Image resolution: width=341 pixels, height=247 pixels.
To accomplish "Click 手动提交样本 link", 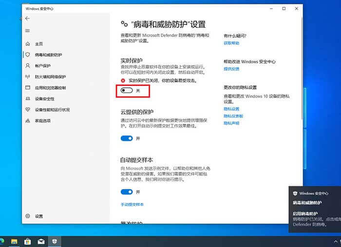I will click(132, 204).
